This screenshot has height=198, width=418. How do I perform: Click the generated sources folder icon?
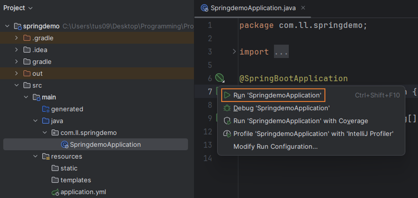click(x=46, y=109)
